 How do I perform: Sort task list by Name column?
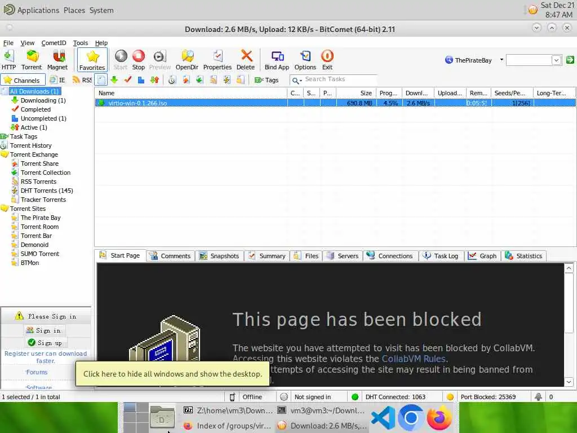(190, 93)
